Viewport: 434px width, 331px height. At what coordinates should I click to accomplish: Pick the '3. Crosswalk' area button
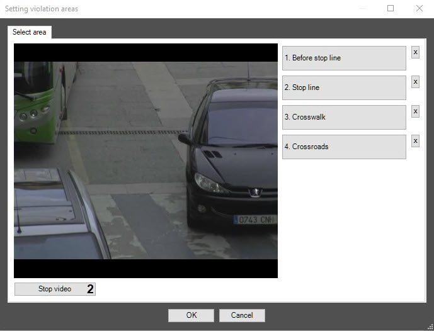[x=344, y=117]
